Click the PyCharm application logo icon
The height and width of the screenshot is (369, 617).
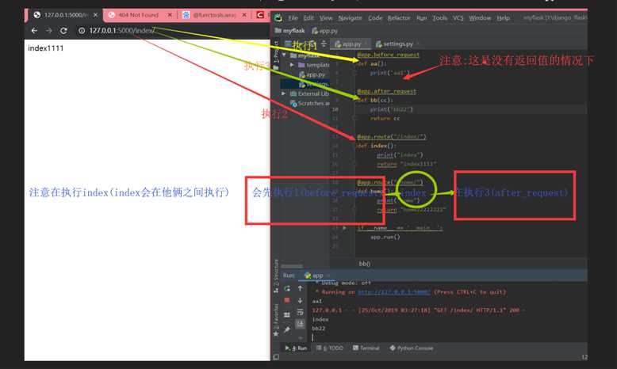coord(278,17)
